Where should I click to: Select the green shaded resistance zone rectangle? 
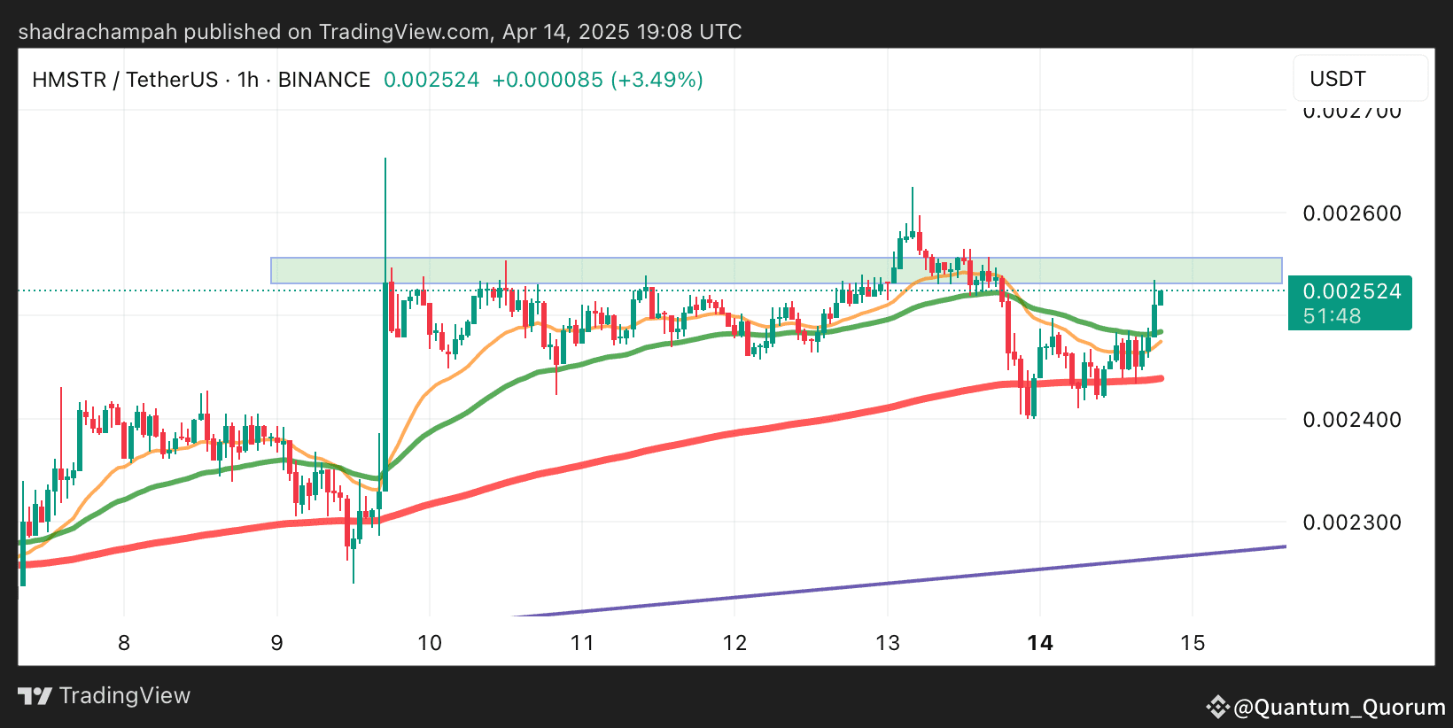tap(776, 270)
